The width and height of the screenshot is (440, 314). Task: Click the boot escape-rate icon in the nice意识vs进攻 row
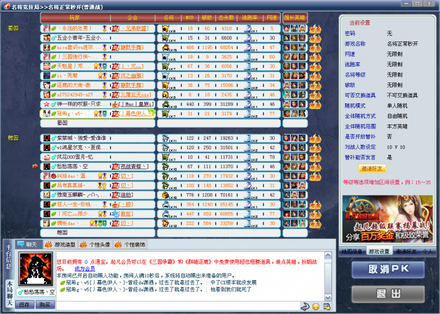248,47
